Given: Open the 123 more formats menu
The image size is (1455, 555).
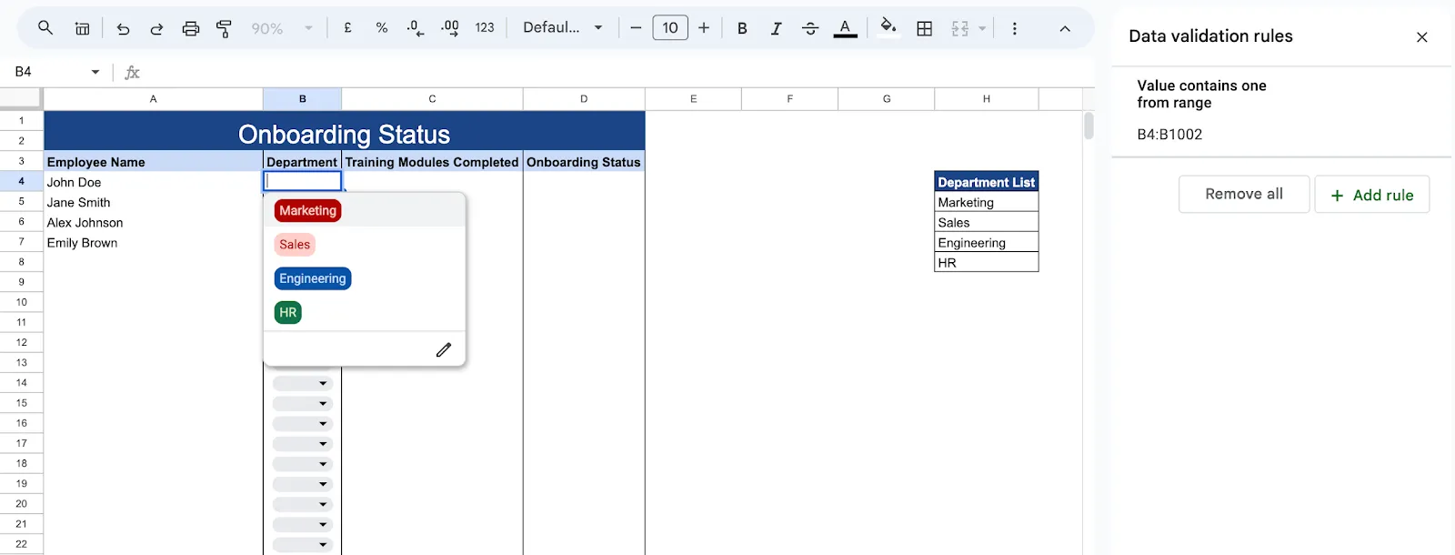Looking at the screenshot, I should click(x=485, y=28).
